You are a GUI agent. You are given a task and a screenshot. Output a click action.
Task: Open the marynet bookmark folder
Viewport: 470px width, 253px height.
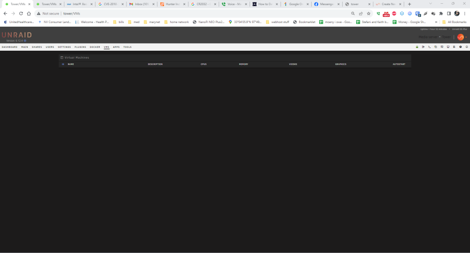coord(152,22)
